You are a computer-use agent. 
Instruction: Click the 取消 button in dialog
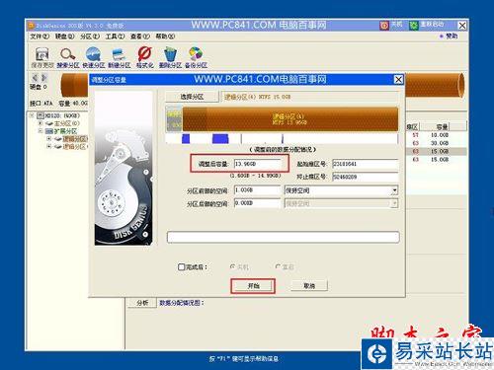[x=309, y=286]
